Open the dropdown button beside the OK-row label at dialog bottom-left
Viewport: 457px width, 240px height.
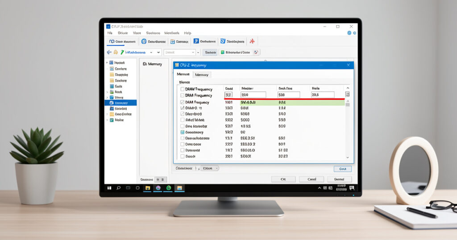coord(209,168)
